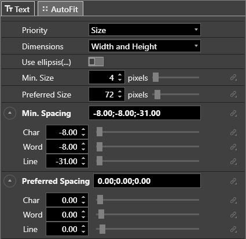The width and height of the screenshot is (246, 239).
Task: Decrease Preferred Spacing Word value
Action: [83, 217]
